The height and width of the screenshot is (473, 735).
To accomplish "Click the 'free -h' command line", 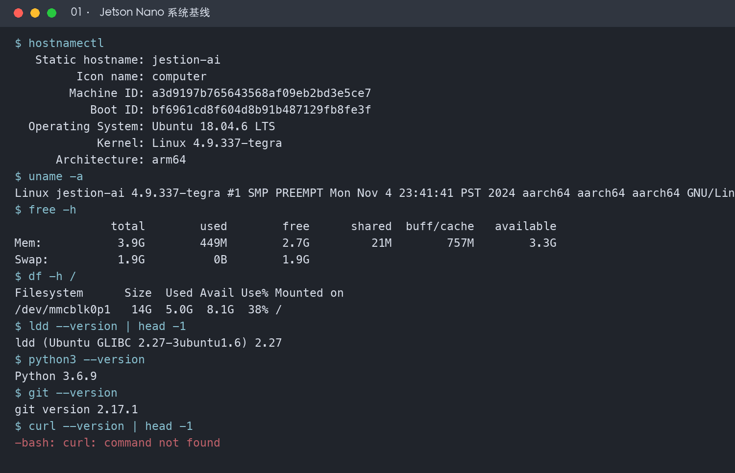I will [46, 210].
